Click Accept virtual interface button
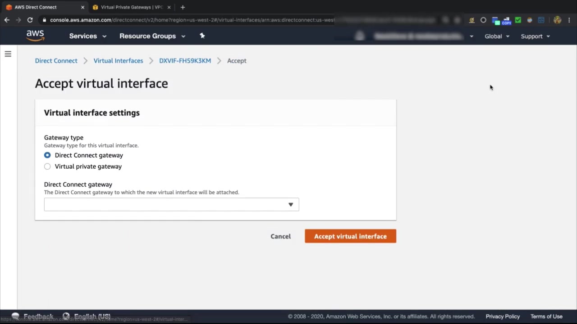The image size is (577, 324). [x=350, y=236]
